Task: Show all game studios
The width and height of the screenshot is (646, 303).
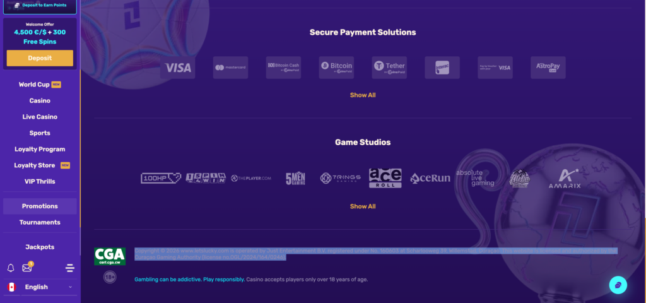Action: pyautogui.click(x=363, y=206)
